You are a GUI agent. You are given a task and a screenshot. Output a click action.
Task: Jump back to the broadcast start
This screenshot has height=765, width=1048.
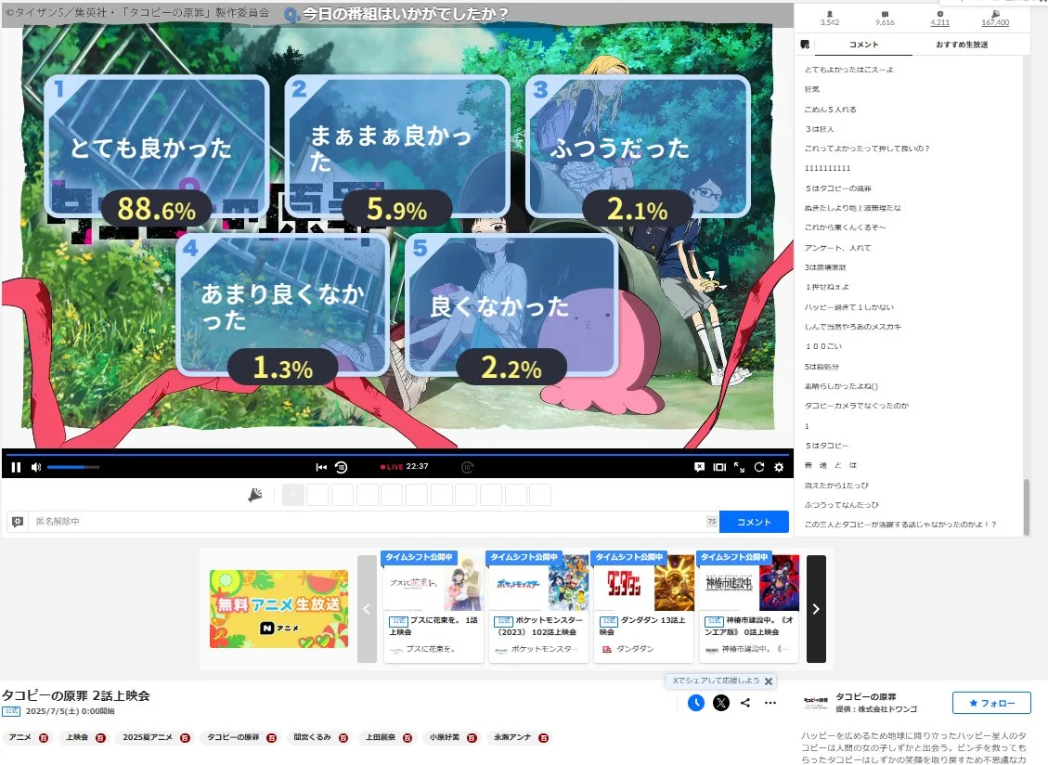321,467
